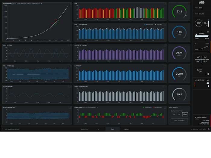Toggle Speed loss legend in Conditions
Viewport: 211px width, 158px height.
pyautogui.click(x=157, y=107)
